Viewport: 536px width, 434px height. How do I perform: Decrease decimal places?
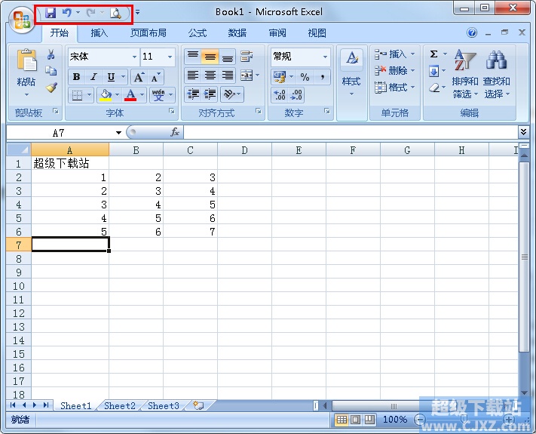296,95
